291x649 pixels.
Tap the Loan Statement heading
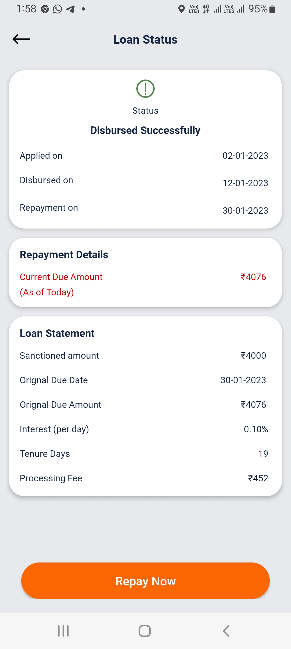click(57, 333)
